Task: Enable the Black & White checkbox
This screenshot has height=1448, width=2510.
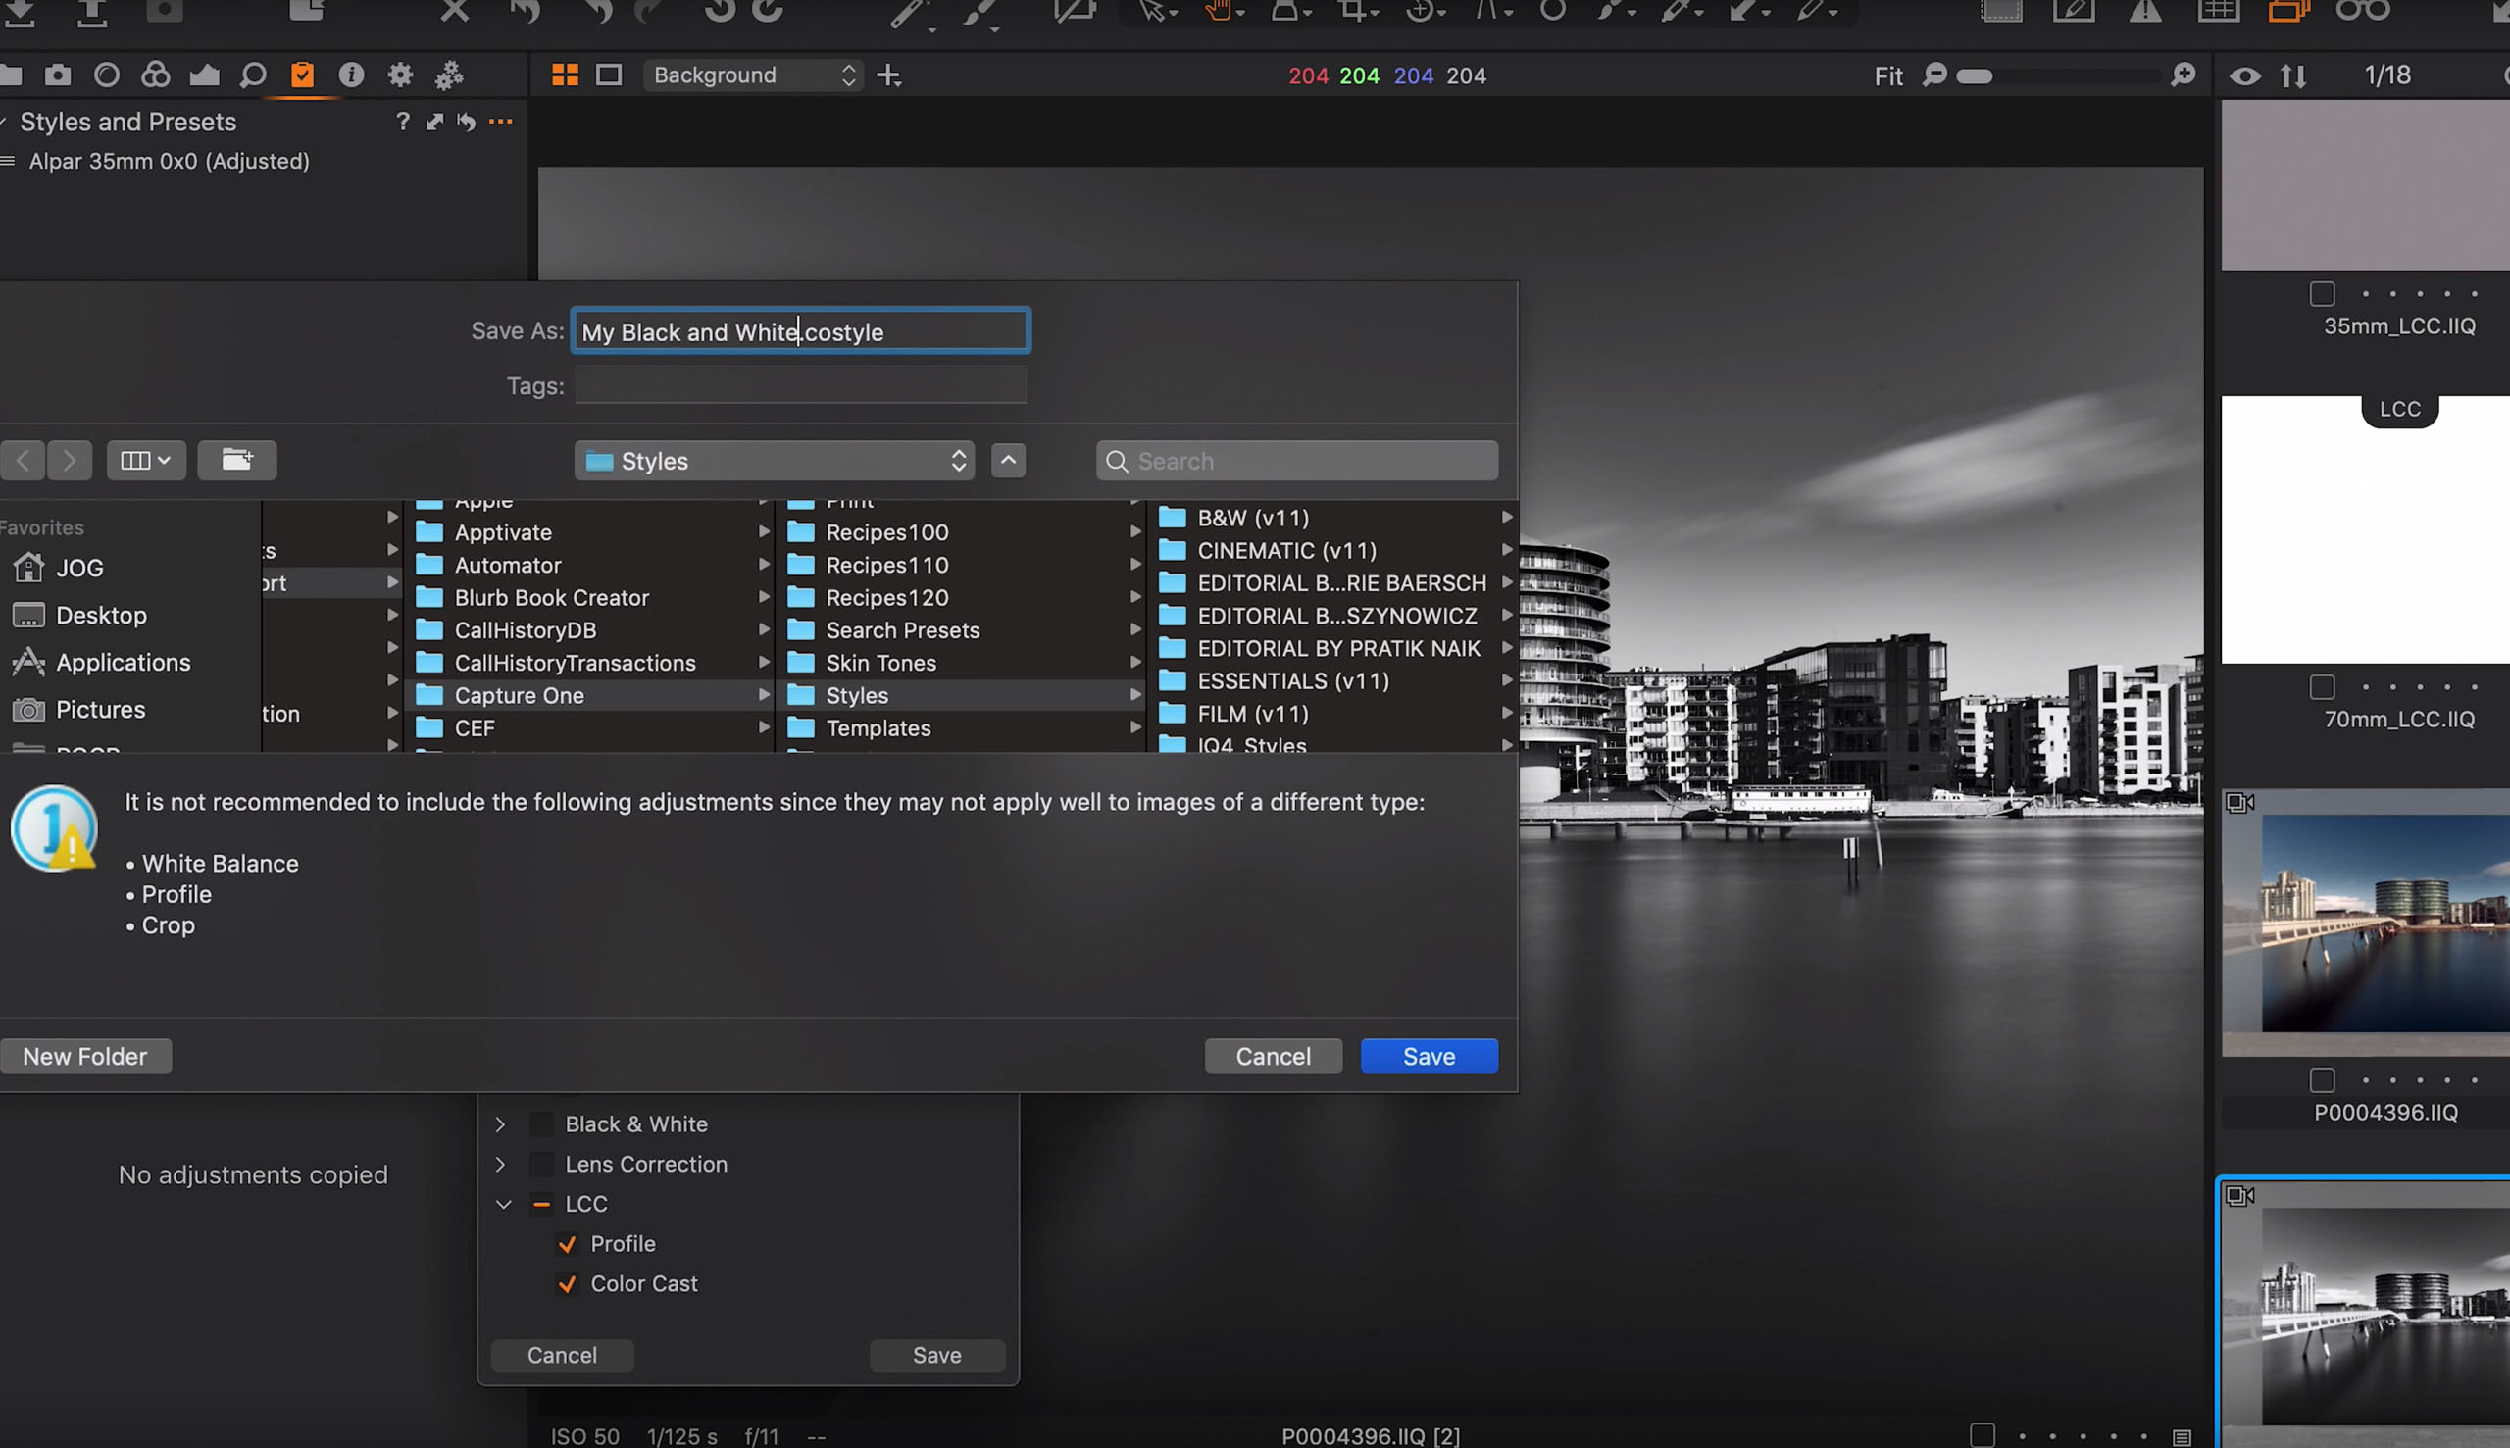Action: (x=541, y=1123)
